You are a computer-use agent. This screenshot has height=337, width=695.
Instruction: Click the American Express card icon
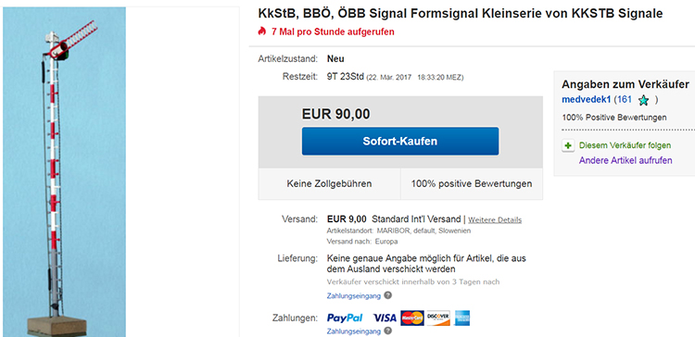pos(461,318)
